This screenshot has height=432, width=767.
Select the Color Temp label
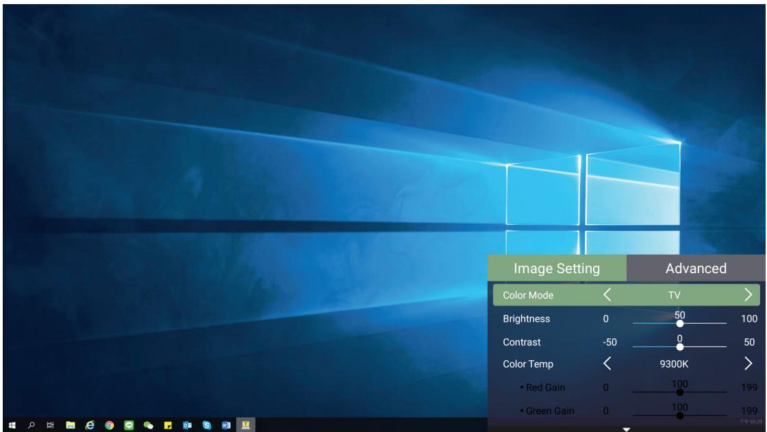coord(528,364)
